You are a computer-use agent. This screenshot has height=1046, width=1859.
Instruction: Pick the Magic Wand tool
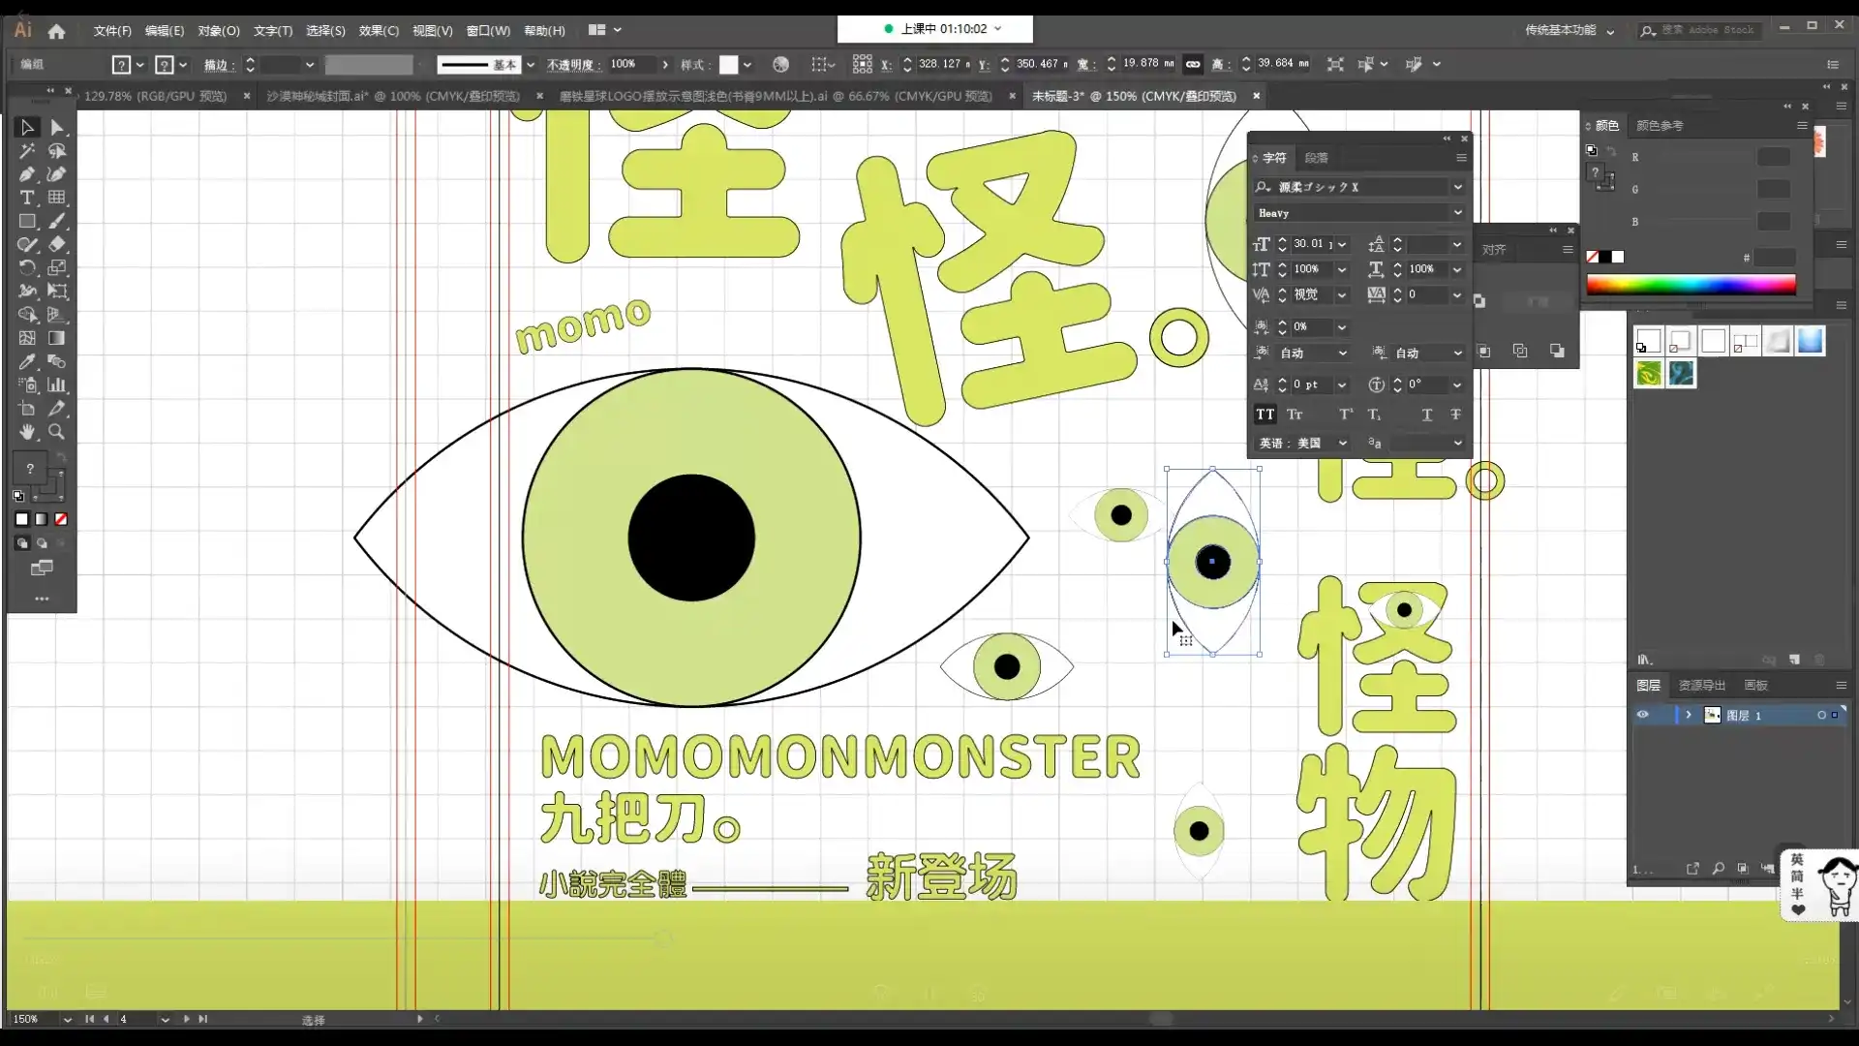(27, 151)
